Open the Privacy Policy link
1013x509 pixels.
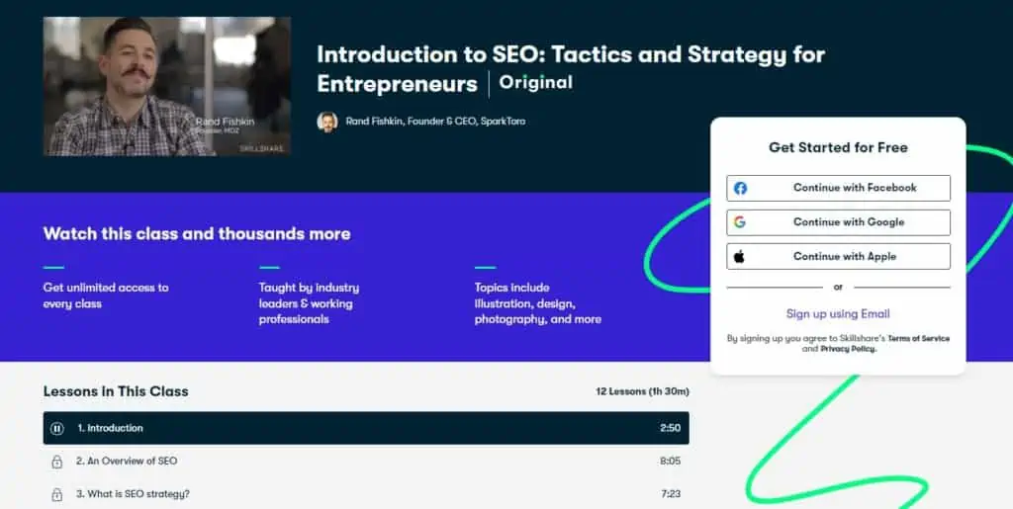848,348
